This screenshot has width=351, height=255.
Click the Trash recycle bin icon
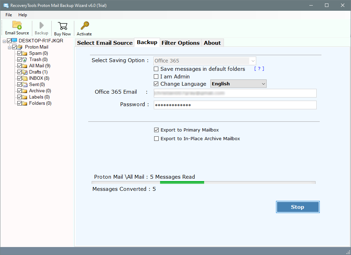pos(25,60)
